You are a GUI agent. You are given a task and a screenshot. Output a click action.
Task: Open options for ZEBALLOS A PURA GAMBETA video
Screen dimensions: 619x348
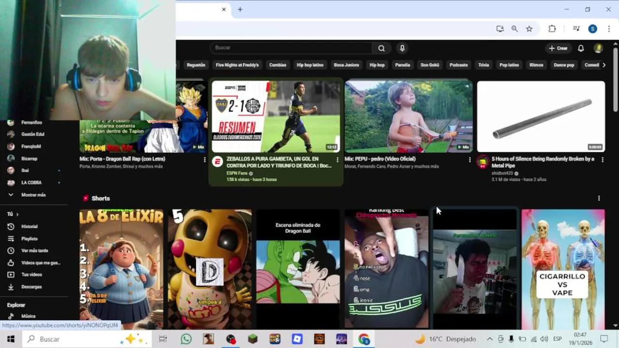337,159
